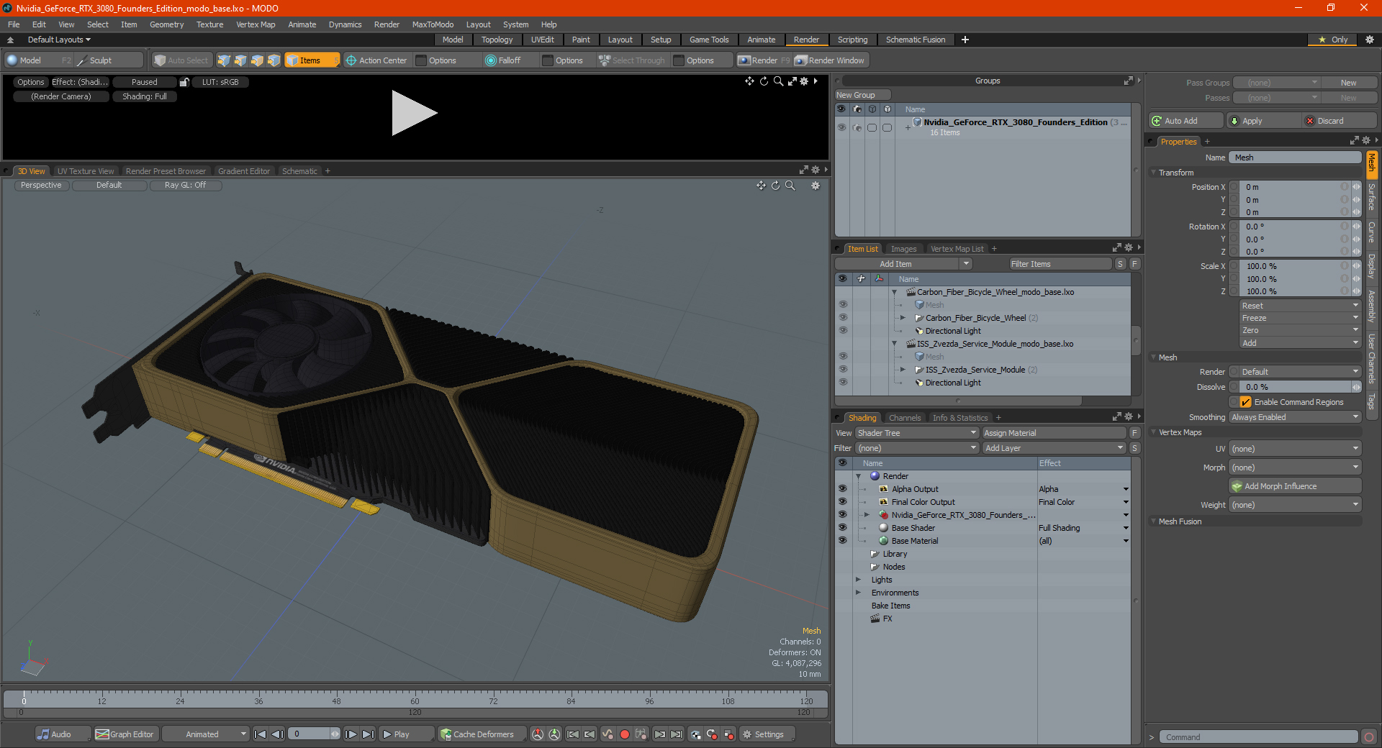The height and width of the screenshot is (748, 1382).
Task: Expand the Lights tree node
Action: [858, 580]
